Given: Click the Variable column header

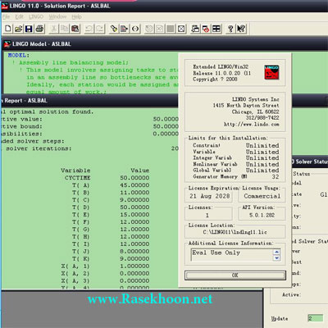Looking at the screenshot, I should coord(75,171).
